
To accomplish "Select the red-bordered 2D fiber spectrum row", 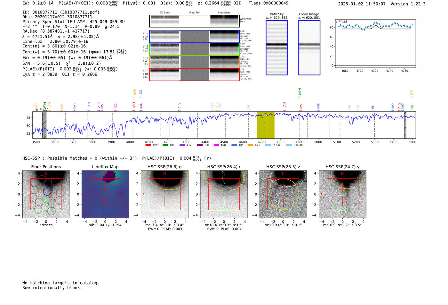I will pyautogui.click(x=194, y=74).
